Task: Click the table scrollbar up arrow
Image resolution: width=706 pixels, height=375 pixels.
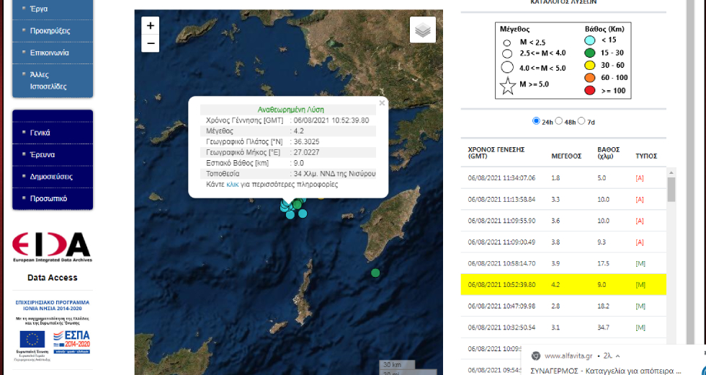Action: pyautogui.click(x=671, y=172)
